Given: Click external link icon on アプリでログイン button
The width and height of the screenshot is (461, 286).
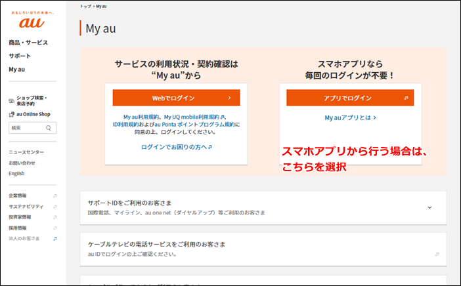Looking at the screenshot, I should (406, 98).
